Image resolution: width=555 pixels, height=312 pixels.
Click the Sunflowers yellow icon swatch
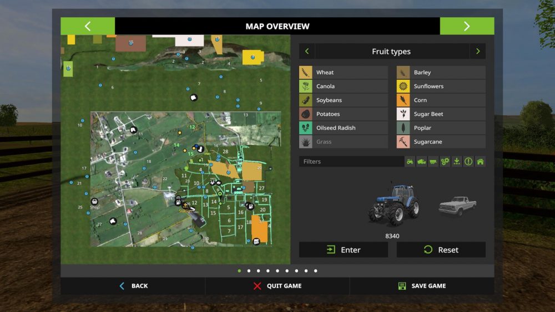click(x=403, y=86)
